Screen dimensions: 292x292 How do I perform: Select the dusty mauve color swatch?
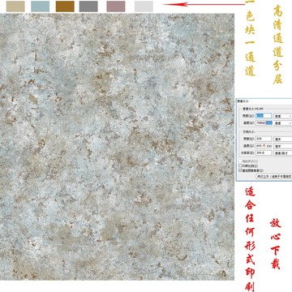(116, 6)
